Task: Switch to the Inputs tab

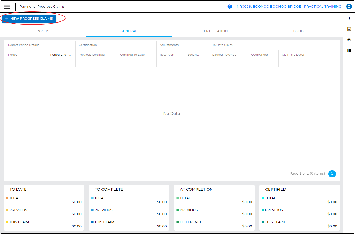Action: coord(43,31)
